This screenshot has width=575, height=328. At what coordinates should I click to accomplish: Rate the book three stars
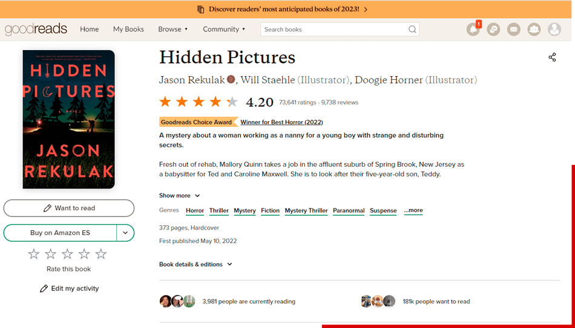(67, 254)
